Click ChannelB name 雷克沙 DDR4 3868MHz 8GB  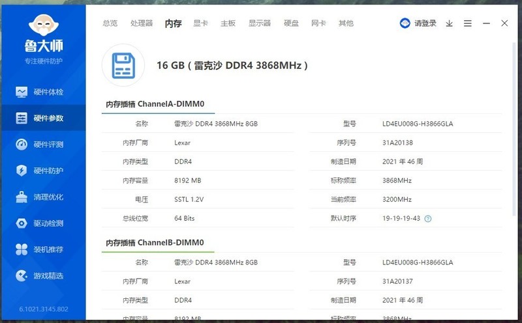click(x=216, y=262)
